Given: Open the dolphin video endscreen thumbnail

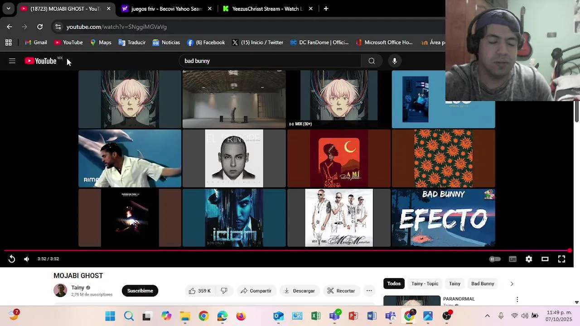Looking at the screenshot, I should [130, 158].
